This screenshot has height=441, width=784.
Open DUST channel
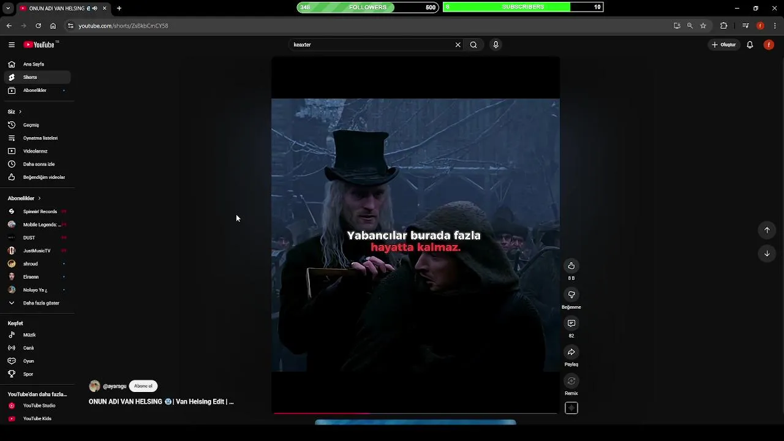[37, 238]
